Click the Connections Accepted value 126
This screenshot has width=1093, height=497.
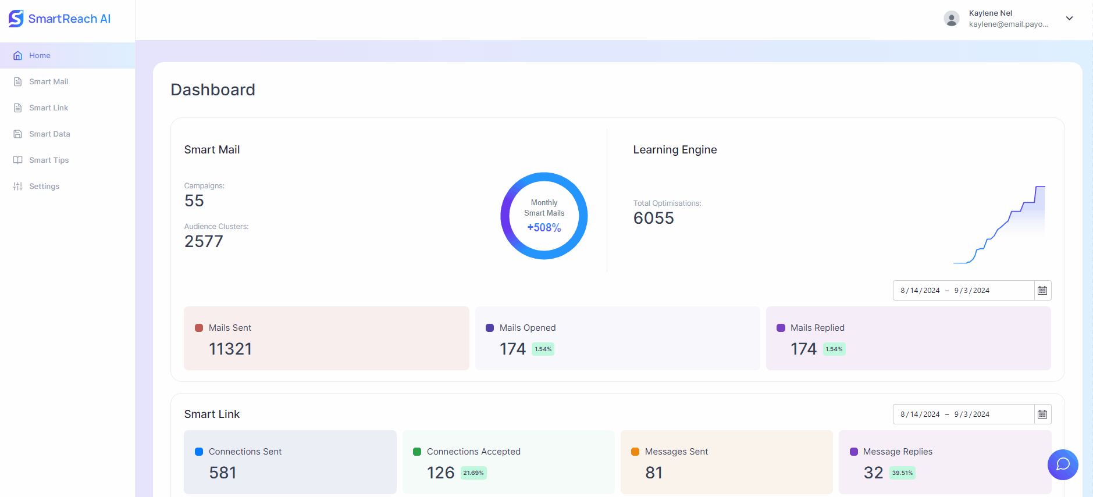[x=440, y=473]
